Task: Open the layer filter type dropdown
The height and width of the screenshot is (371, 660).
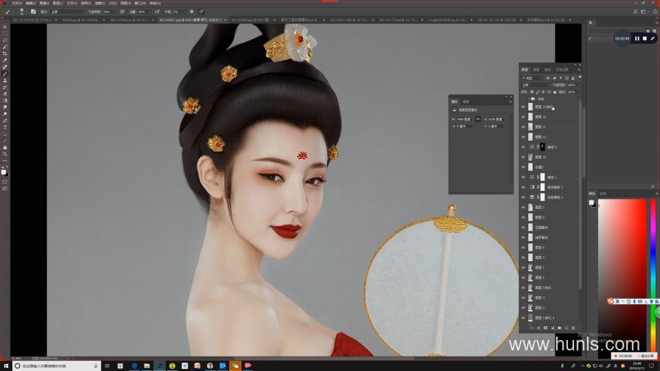Action: 532,78
